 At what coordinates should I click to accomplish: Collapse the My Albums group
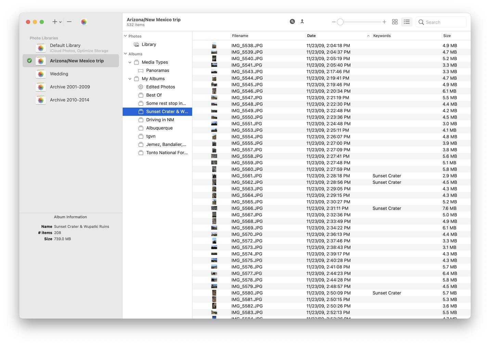(130, 79)
